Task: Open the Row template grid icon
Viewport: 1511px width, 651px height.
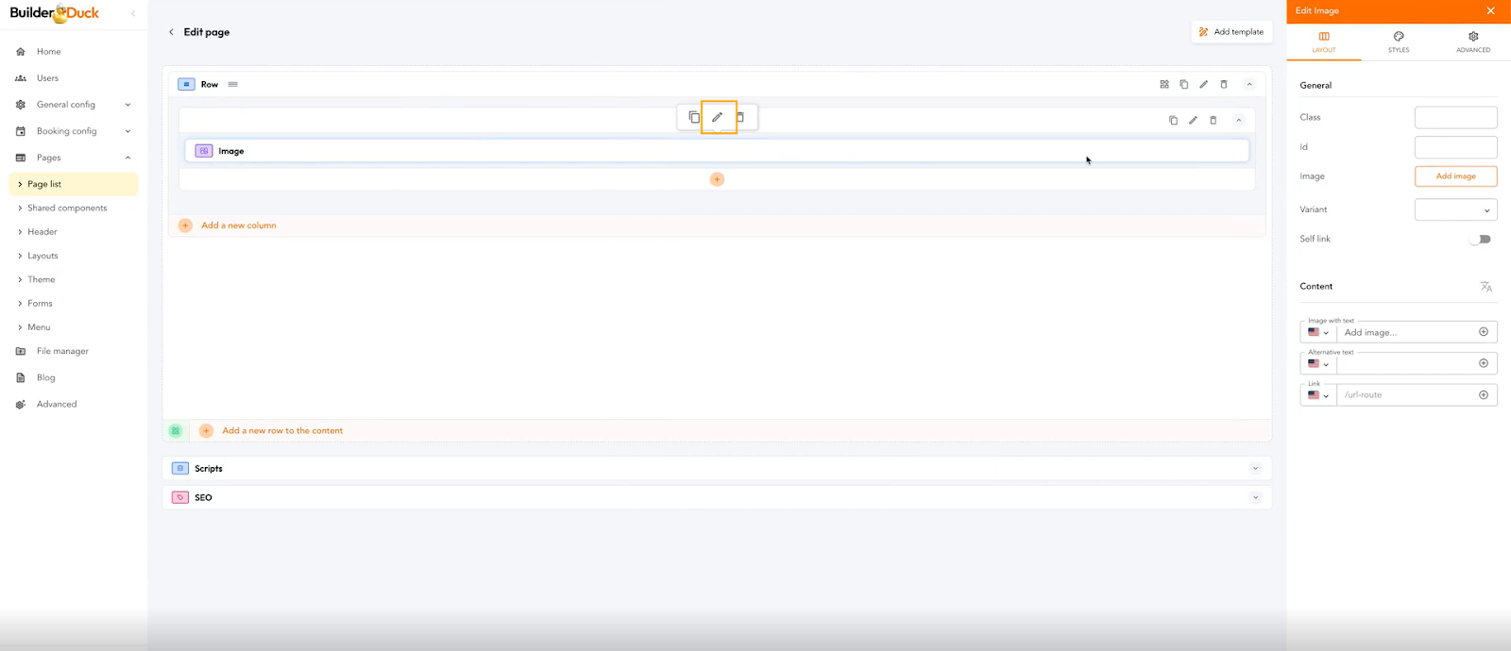Action: pos(1164,84)
